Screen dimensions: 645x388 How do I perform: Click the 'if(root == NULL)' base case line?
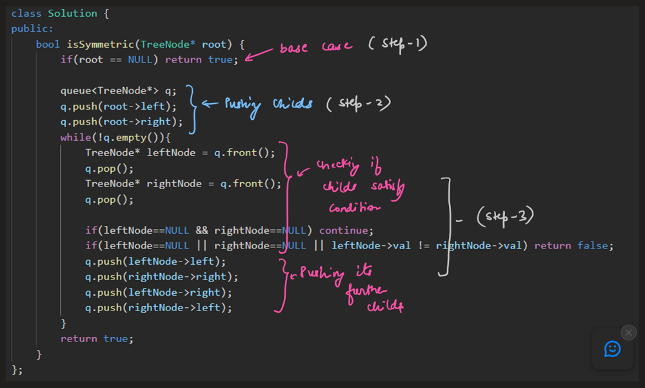coord(149,59)
